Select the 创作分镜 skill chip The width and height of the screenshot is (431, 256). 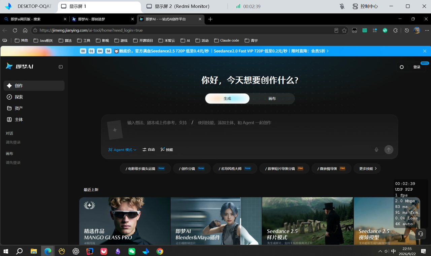click(192, 169)
